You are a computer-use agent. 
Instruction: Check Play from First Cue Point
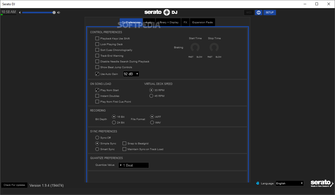tap(97, 102)
